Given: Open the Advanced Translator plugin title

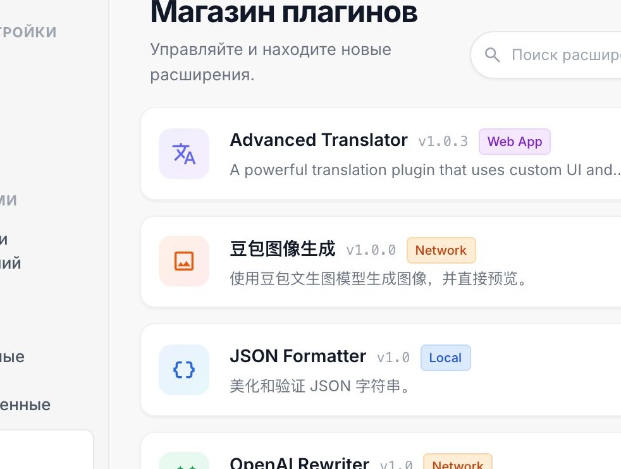Looking at the screenshot, I should click(x=319, y=140).
